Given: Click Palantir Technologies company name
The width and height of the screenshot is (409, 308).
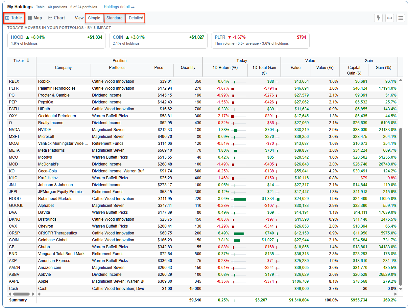Looking at the screenshot, I should click(x=57, y=88).
